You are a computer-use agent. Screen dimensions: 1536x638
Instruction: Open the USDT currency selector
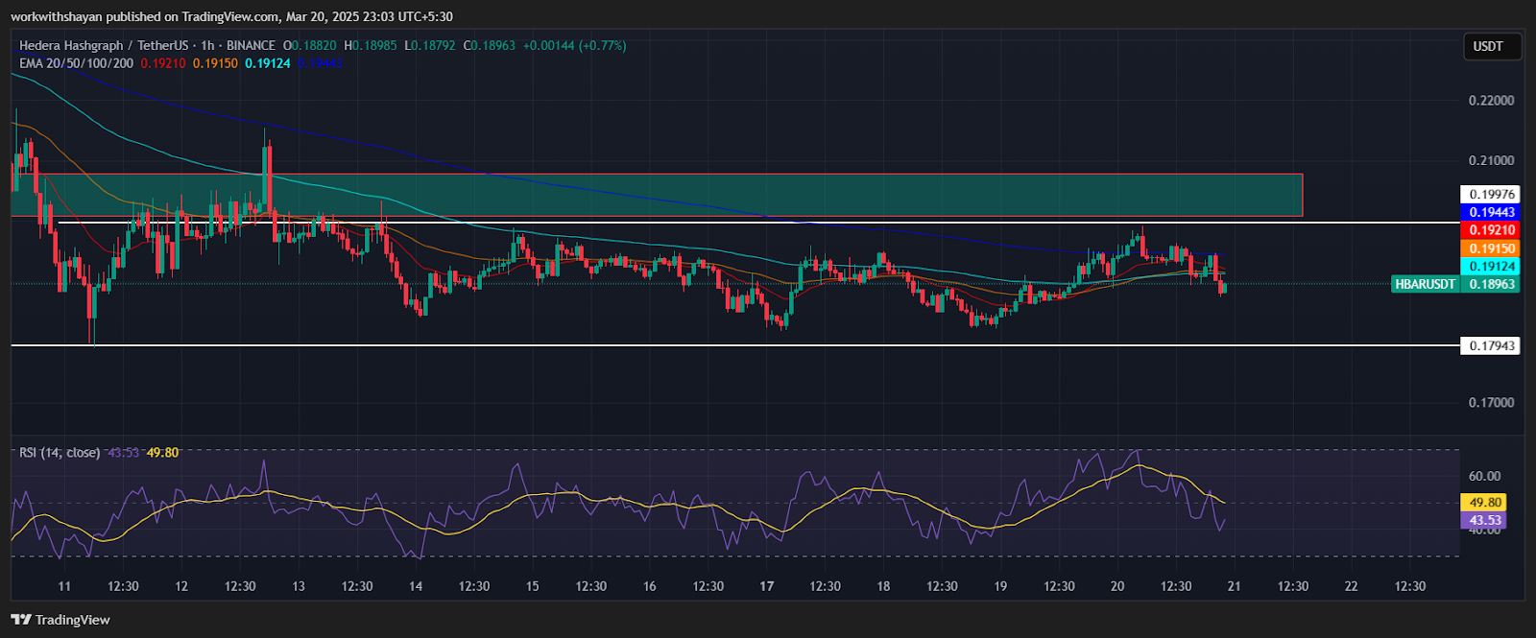pyautogui.click(x=1488, y=46)
